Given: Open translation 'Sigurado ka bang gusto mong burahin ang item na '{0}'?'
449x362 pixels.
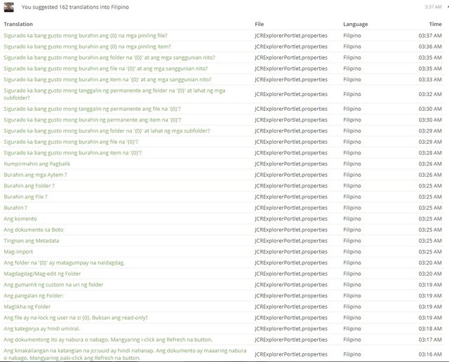Looking at the screenshot, I should tap(73, 153).
